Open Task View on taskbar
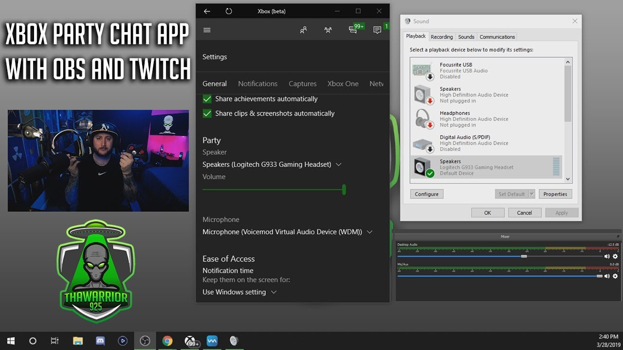Screen dimensions: 623x350 [55, 341]
